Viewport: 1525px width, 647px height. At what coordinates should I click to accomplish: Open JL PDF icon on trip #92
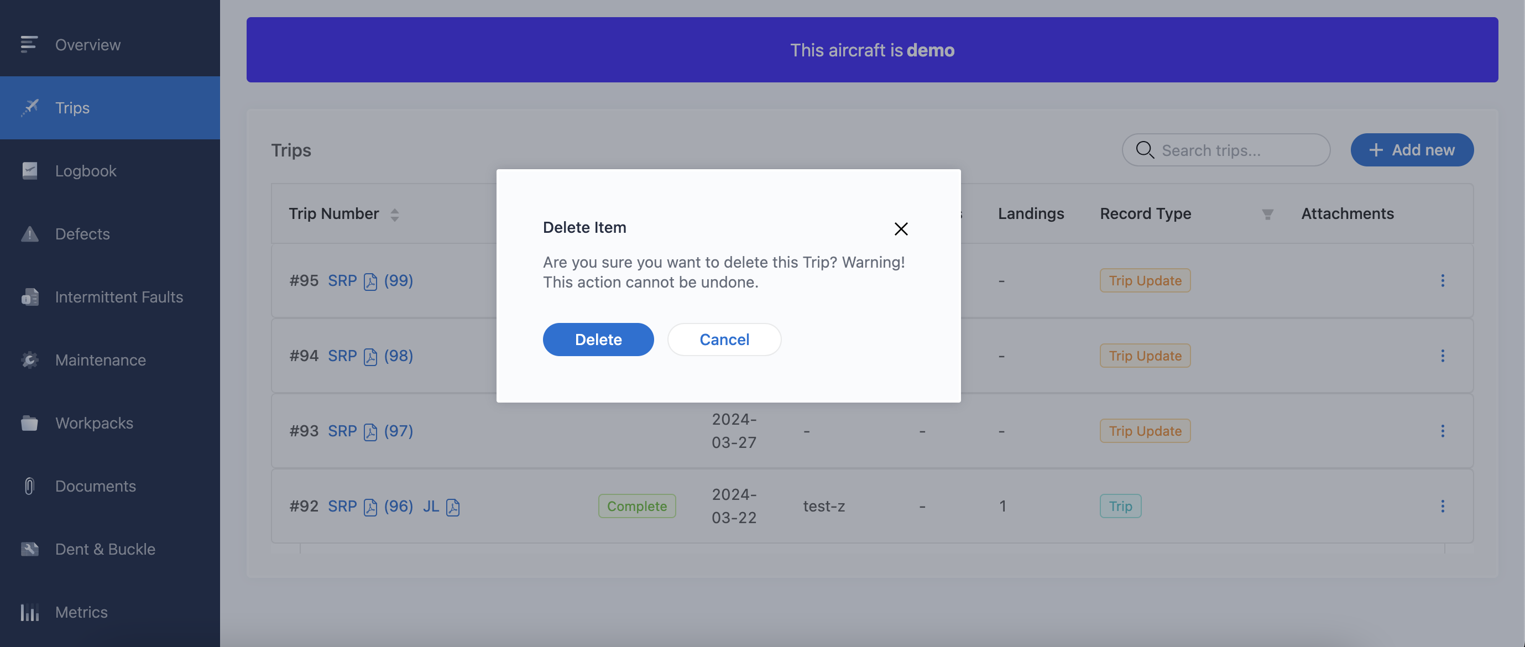(x=453, y=507)
